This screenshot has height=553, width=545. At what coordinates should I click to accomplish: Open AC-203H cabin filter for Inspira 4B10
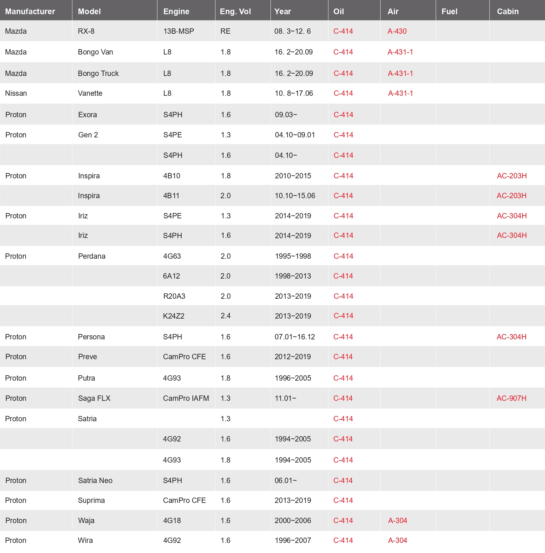click(x=512, y=176)
